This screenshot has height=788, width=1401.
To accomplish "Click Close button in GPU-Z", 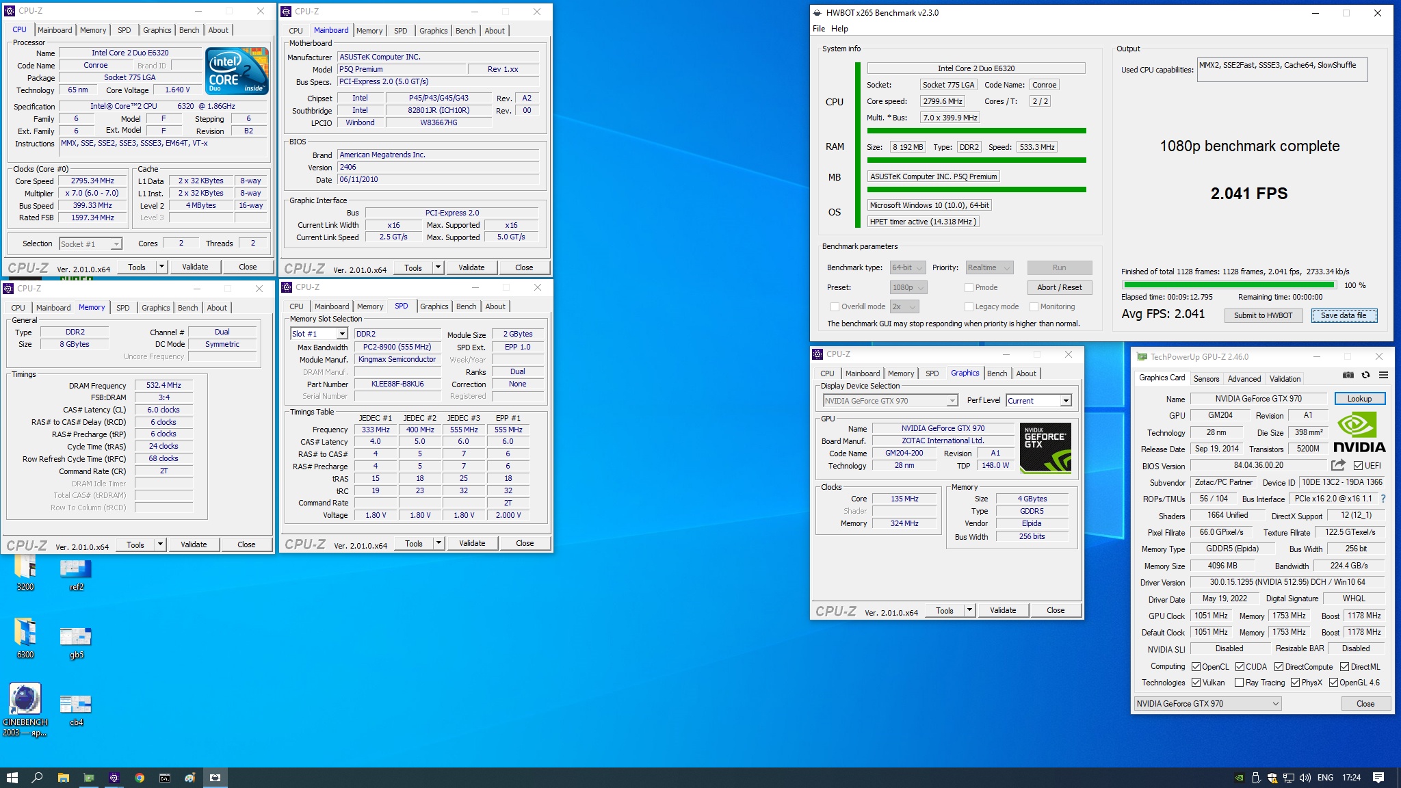I will [1365, 704].
